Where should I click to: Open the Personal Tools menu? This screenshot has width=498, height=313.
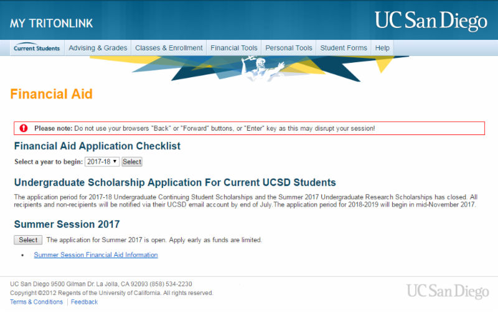(289, 48)
